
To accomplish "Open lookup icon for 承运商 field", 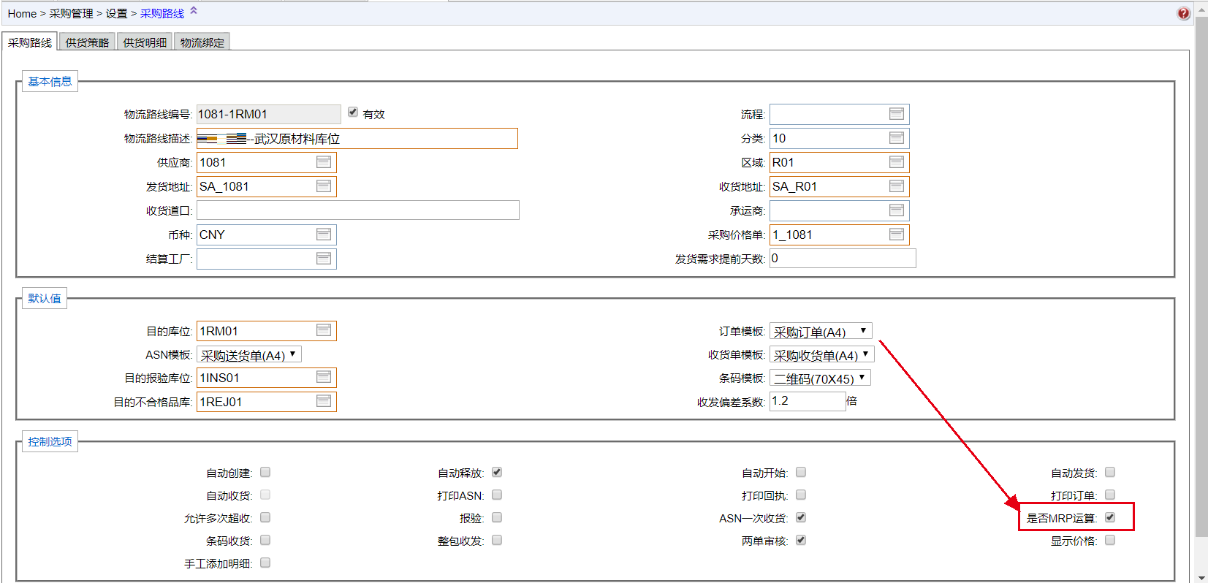I will click(897, 210).
